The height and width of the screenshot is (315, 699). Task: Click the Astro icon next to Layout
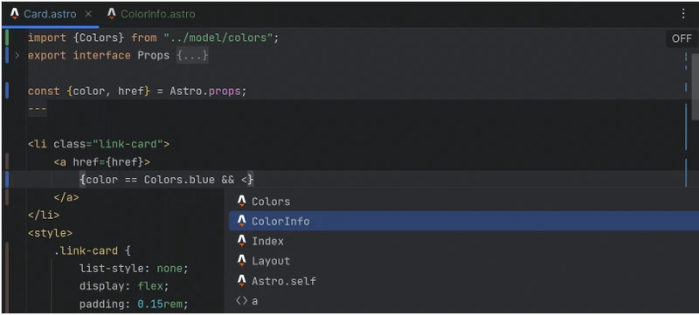[x=242, y=261]
